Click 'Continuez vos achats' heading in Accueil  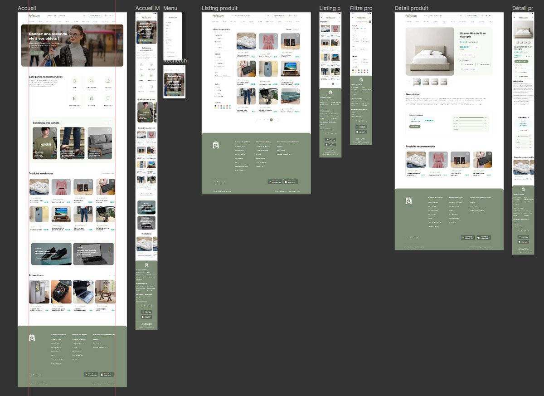(x=46, y=122)
